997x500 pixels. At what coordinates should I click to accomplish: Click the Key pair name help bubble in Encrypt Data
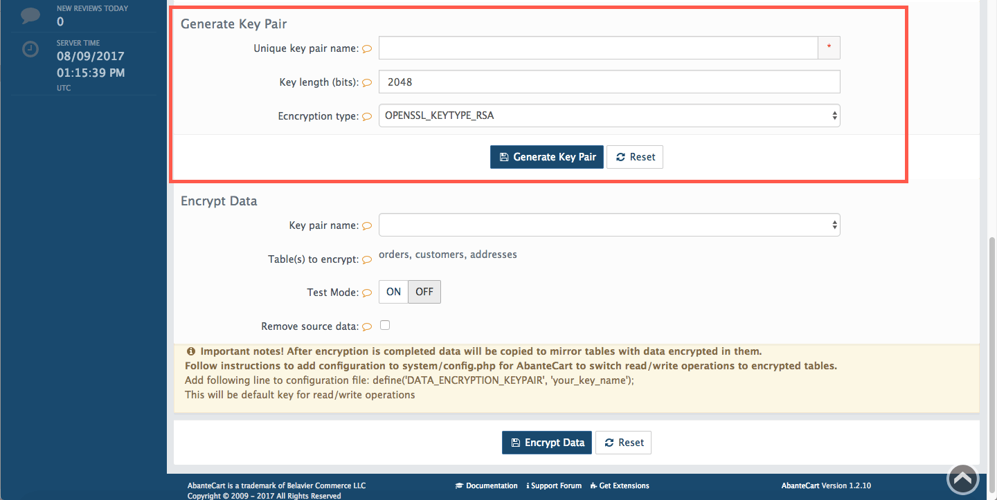coord(367,226)
